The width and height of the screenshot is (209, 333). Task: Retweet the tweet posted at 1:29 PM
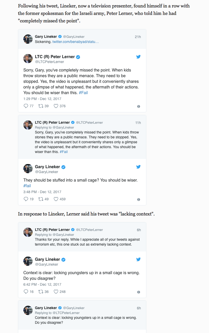pos(41,106)
